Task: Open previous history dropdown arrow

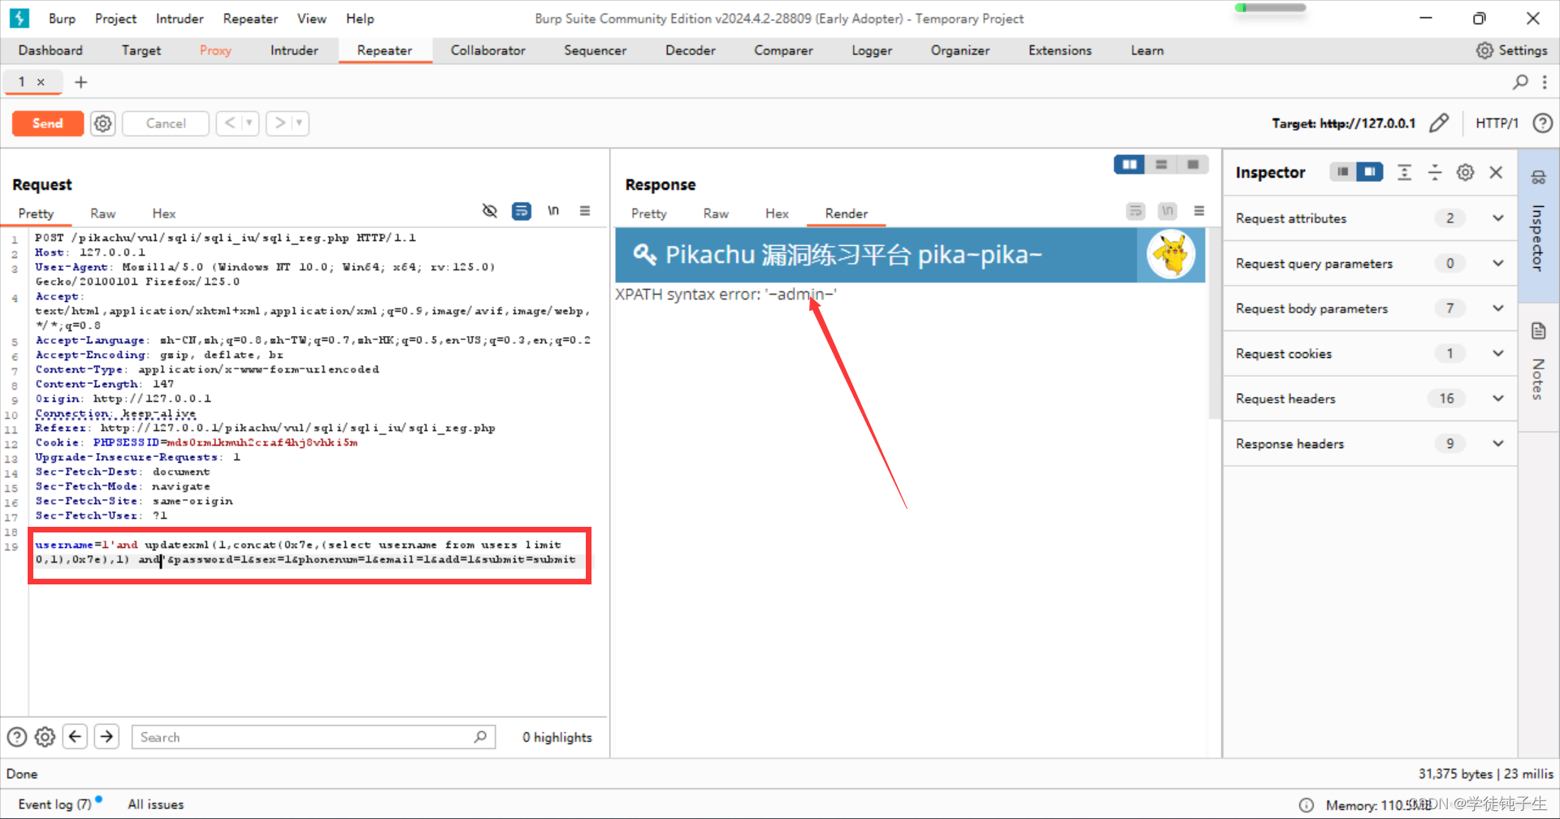Action: (249, 123)
